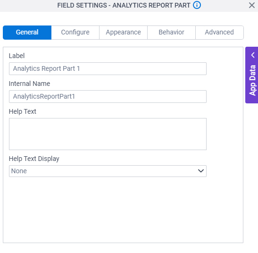Click the 'Label' field caption
Image resolution: width=258 pixels, height=253 pixels.
(x=17, y=56)
